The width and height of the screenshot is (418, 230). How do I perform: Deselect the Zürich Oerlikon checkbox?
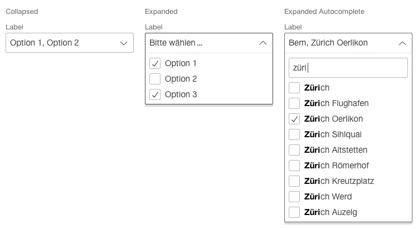coord(295,119)
